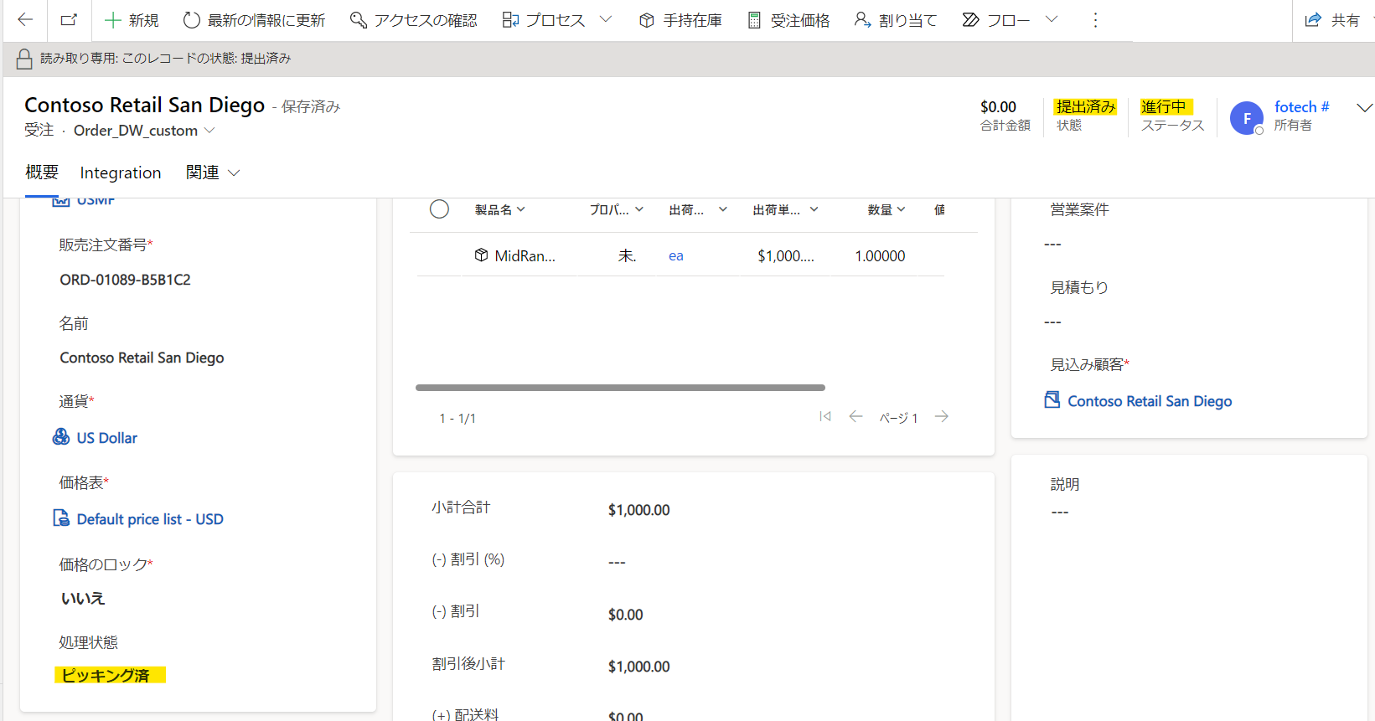Open the 関連 related tab menu
Image resolution: width=1375 pixels, height=721 pixels.
click(x=213, y=173)
